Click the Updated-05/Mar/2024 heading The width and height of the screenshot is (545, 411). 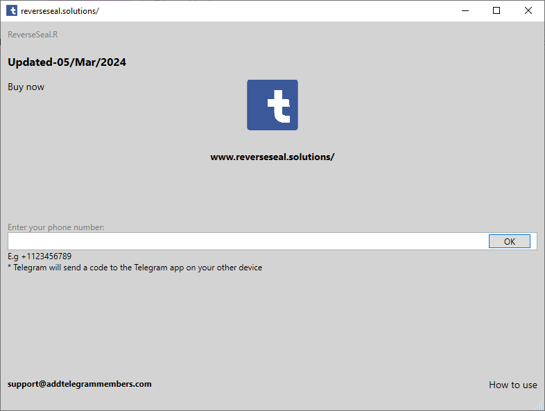point(67,62)
